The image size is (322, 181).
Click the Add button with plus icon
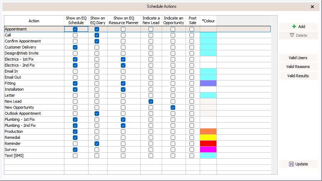[x=299, y=27]
